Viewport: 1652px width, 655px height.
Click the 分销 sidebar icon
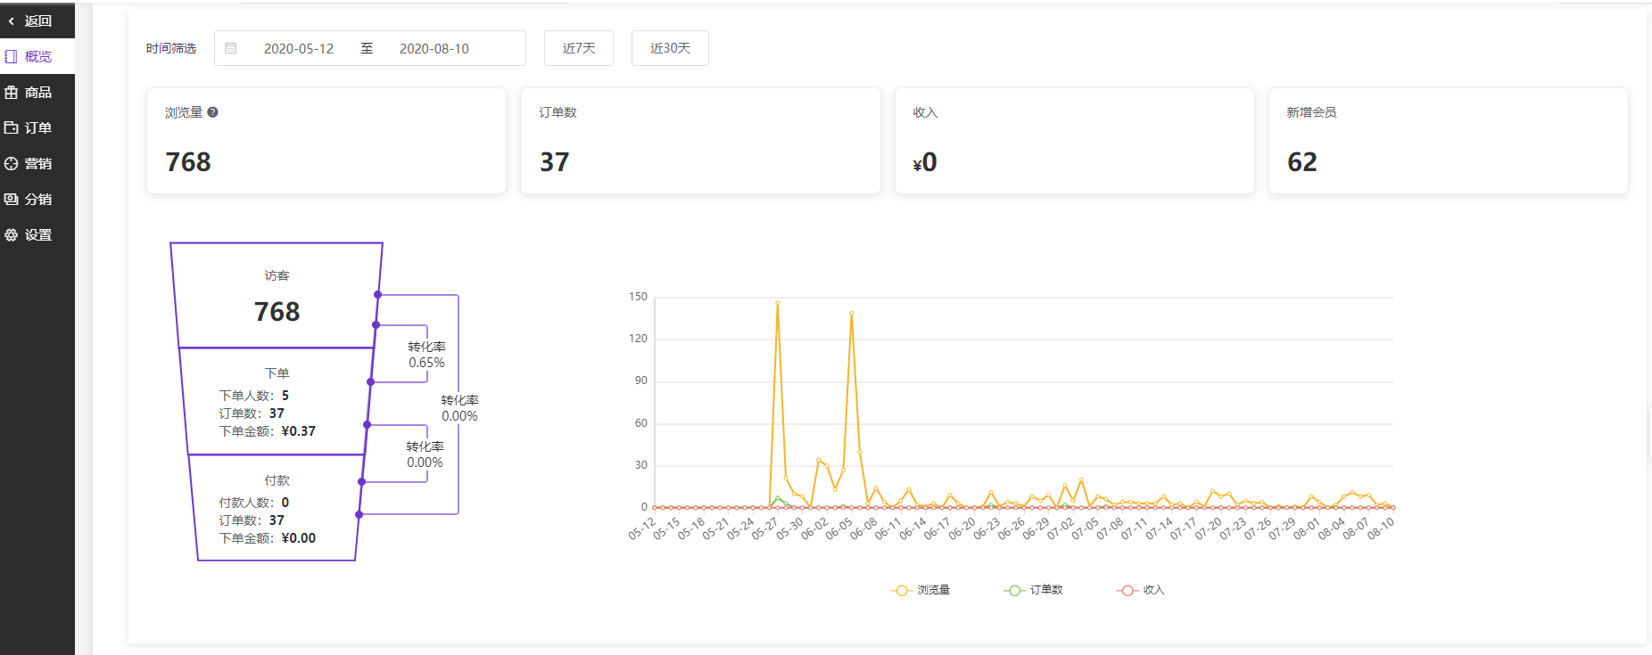[11, 199]
